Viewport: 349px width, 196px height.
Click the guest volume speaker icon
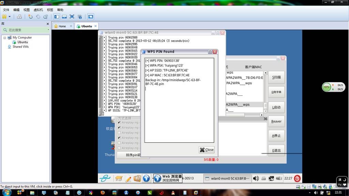point(256,178)
